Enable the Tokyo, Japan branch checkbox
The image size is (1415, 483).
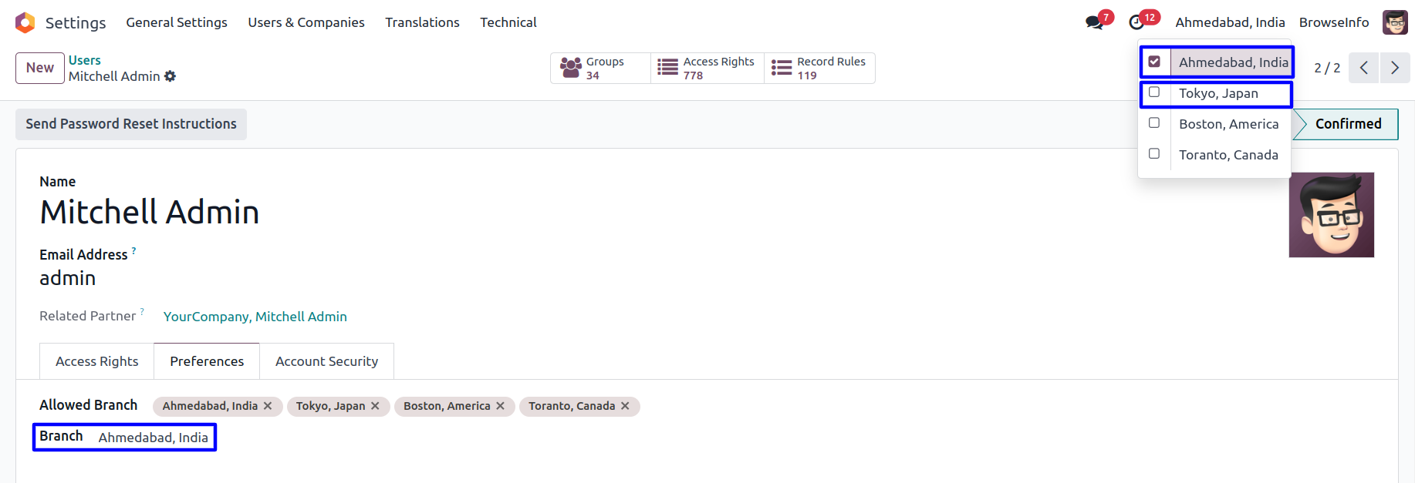point(1154,92)
